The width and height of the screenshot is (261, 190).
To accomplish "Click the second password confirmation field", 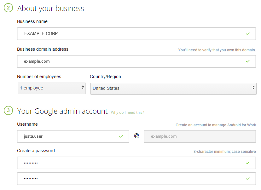I will point(126,179).
